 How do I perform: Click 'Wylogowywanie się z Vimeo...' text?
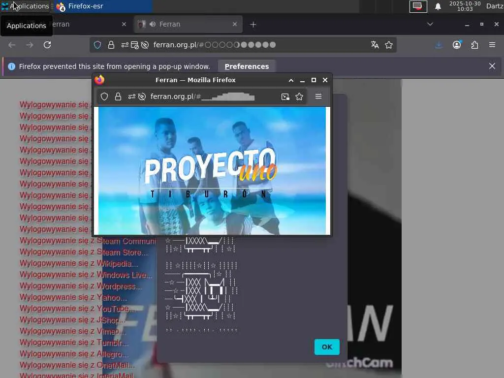(x=73, y=331)
